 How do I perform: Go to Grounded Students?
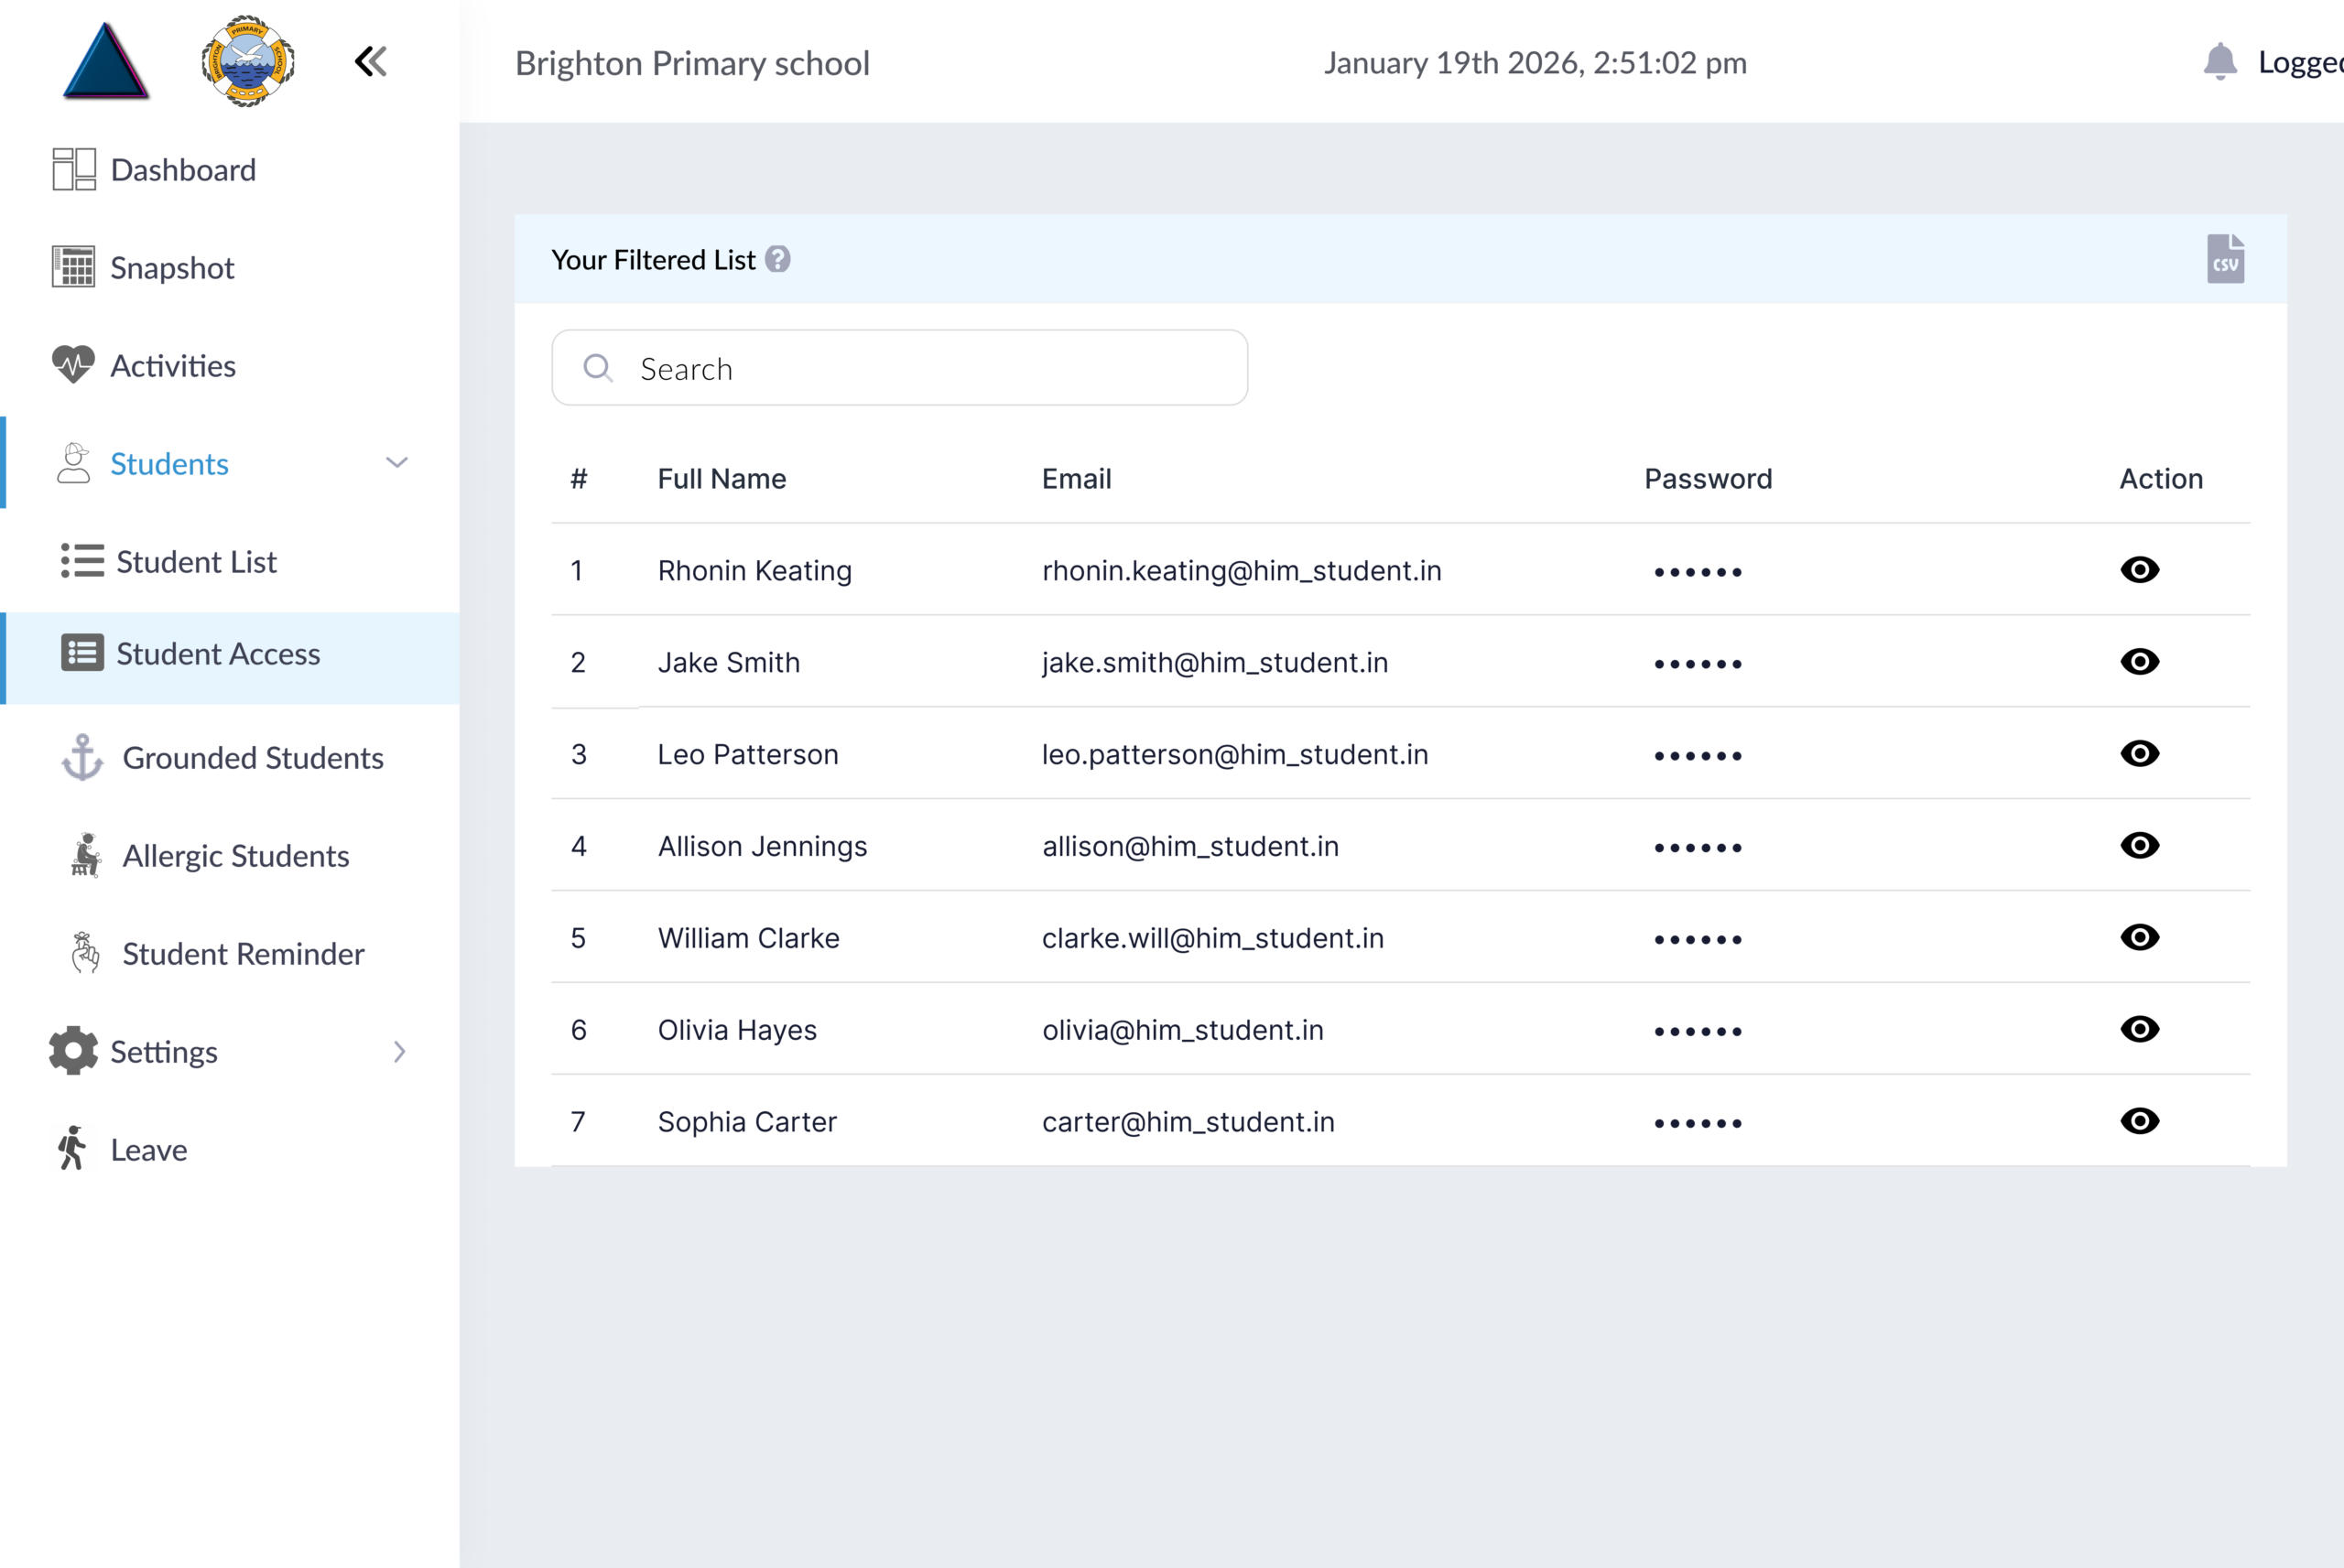[x=252, y=758]
